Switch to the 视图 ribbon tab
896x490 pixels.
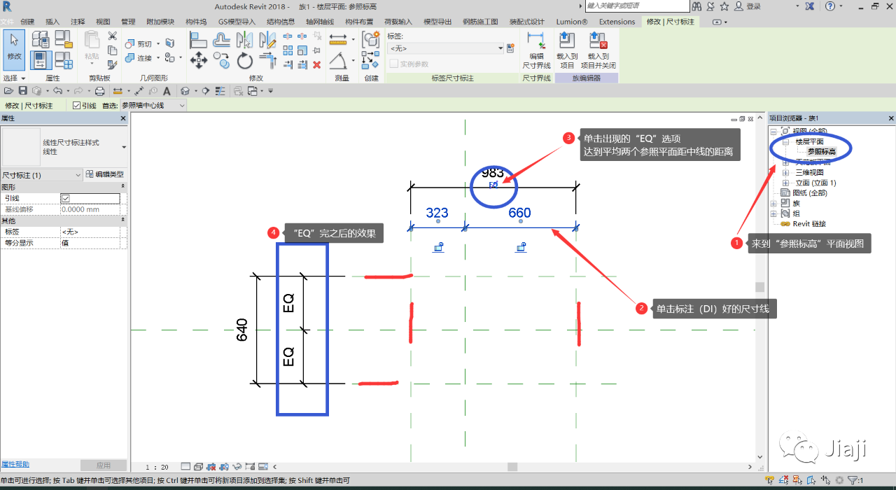103,22
